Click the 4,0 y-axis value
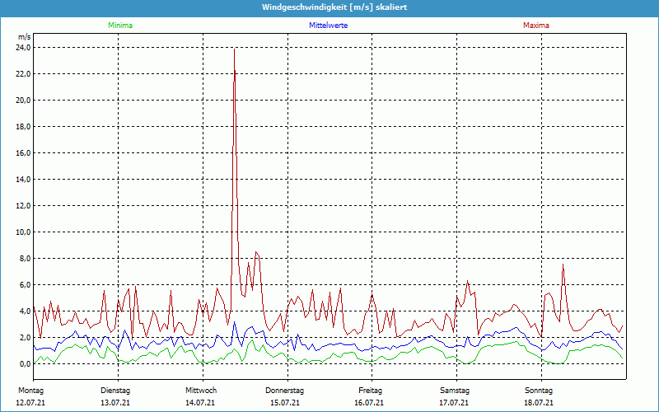This screenshot has width=659, height=412. (25, 311)
